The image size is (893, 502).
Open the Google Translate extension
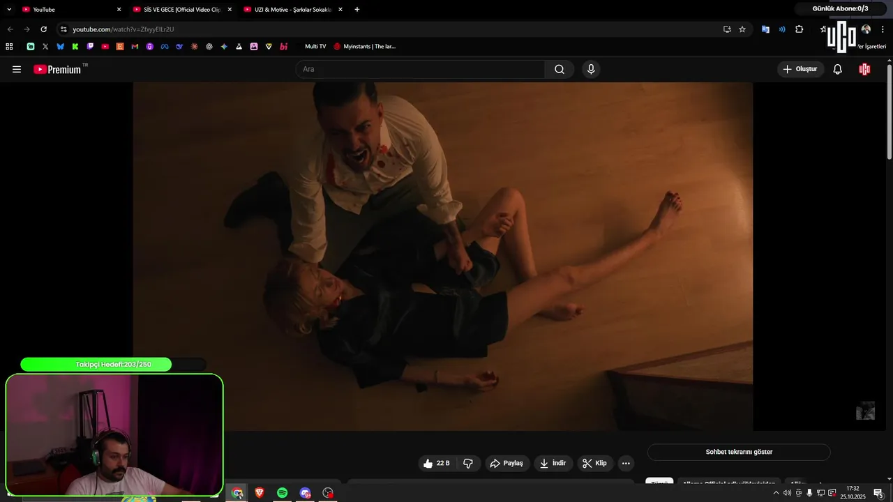pyautogui.click(x=765, y=29)
